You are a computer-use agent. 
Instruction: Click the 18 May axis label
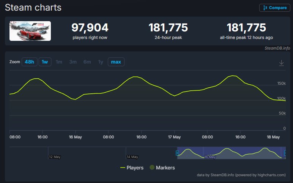273,137
